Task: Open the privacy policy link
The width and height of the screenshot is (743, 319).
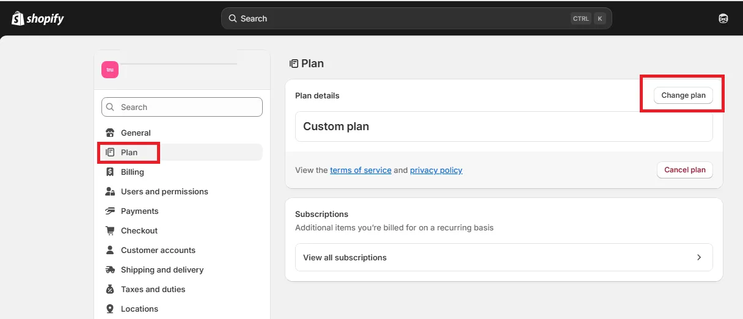Action: (436, 170)
